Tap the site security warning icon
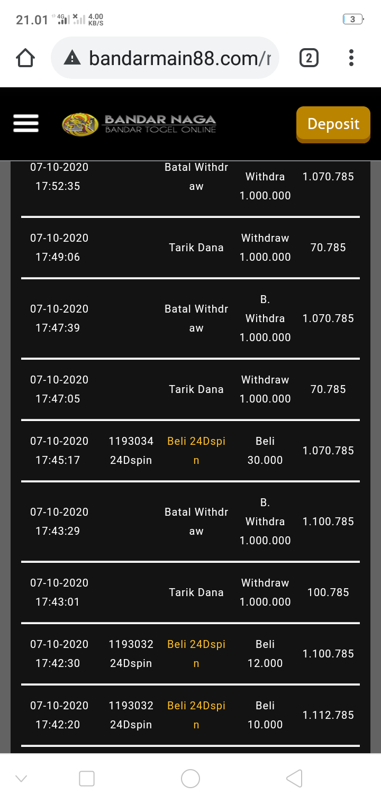The image size is (381, 804). (x=72, y=58)
